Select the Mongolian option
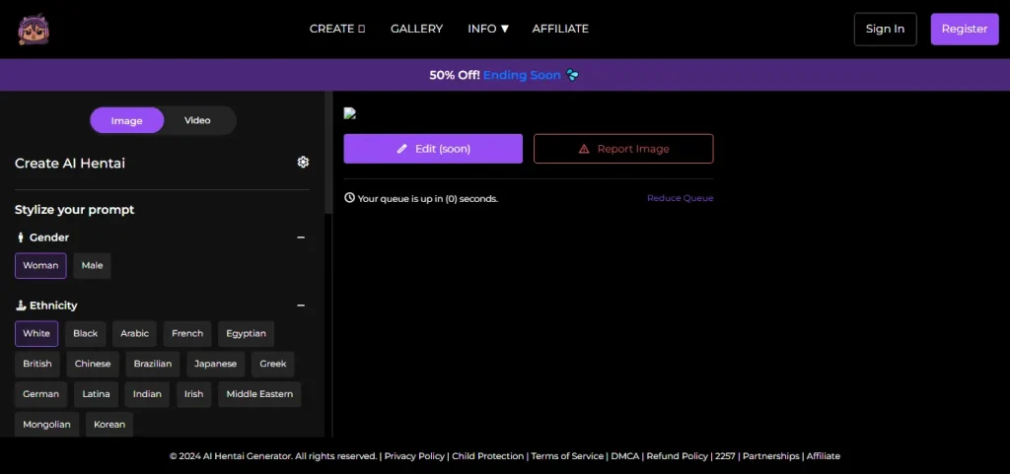The height and width of the screenshot is (474, 1010). (47, 425)
